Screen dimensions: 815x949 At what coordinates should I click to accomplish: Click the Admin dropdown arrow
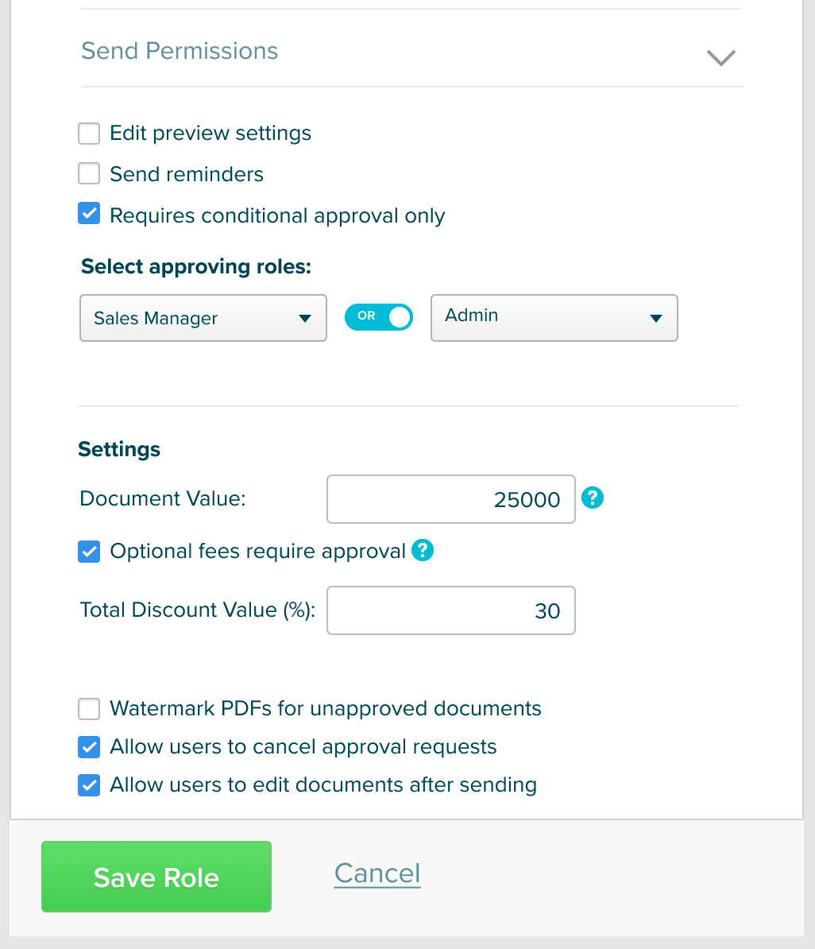click(x=656, y=319)
